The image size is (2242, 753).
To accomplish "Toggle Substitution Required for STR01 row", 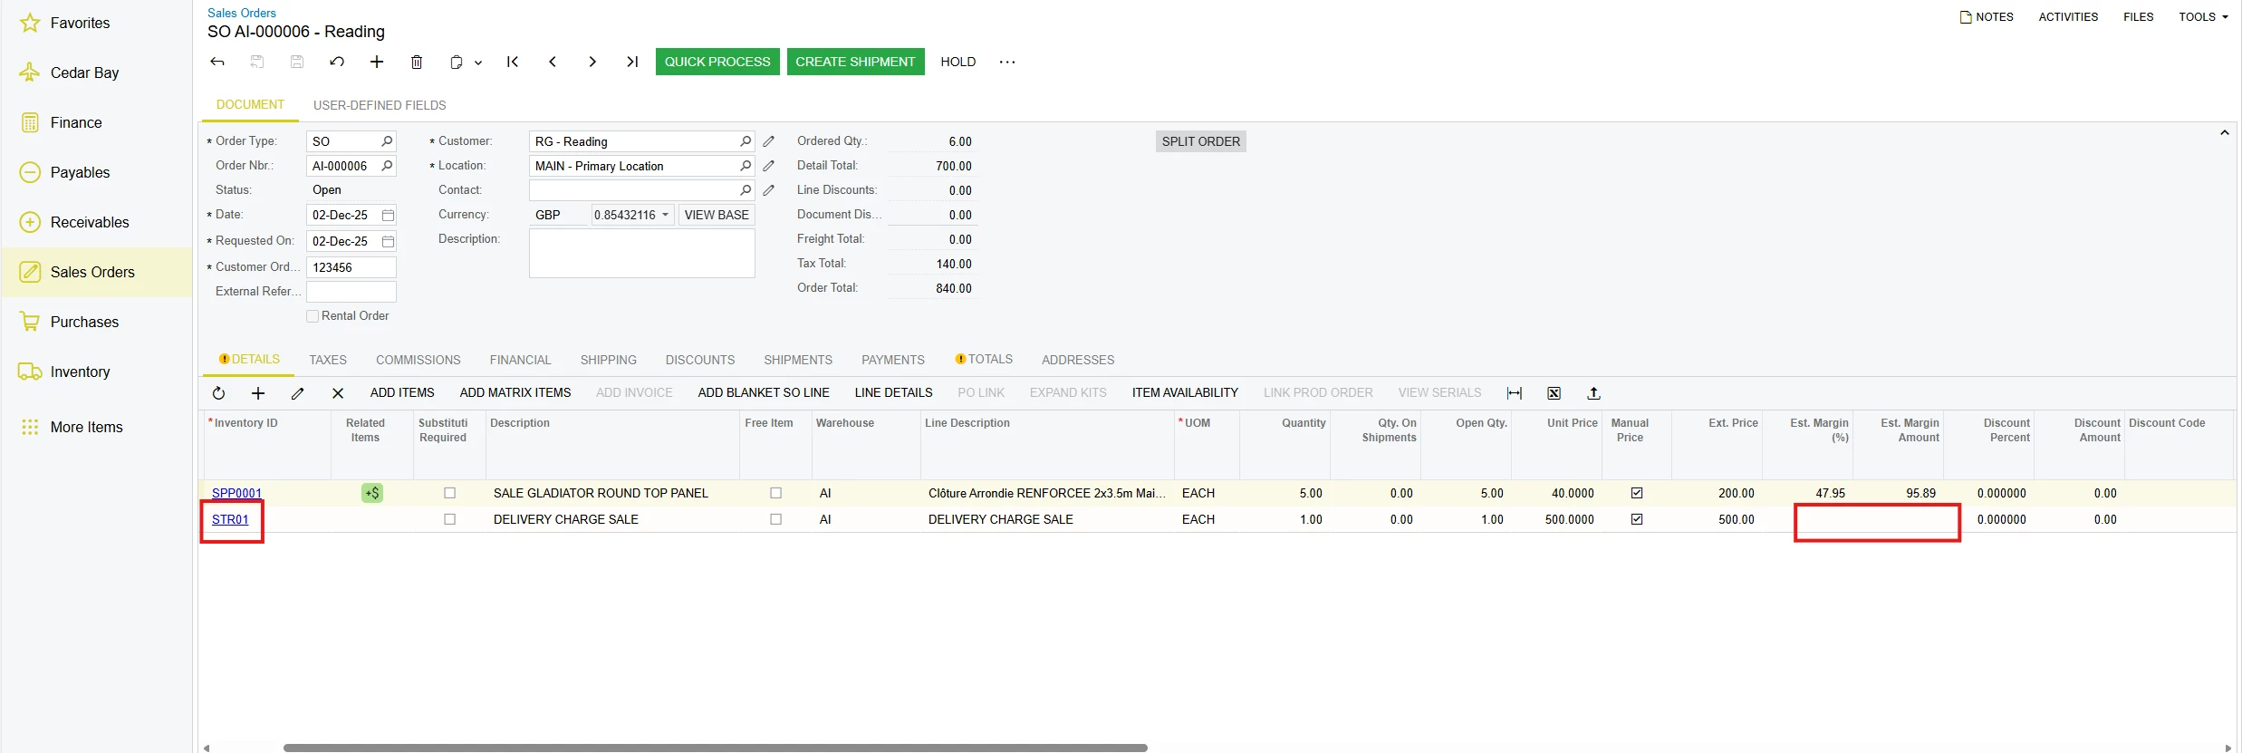I will 449,519.
